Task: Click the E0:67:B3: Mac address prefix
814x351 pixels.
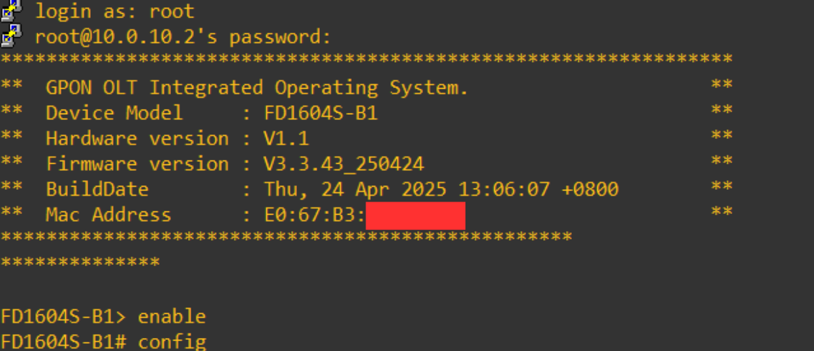Action: (x=315, y=215)
